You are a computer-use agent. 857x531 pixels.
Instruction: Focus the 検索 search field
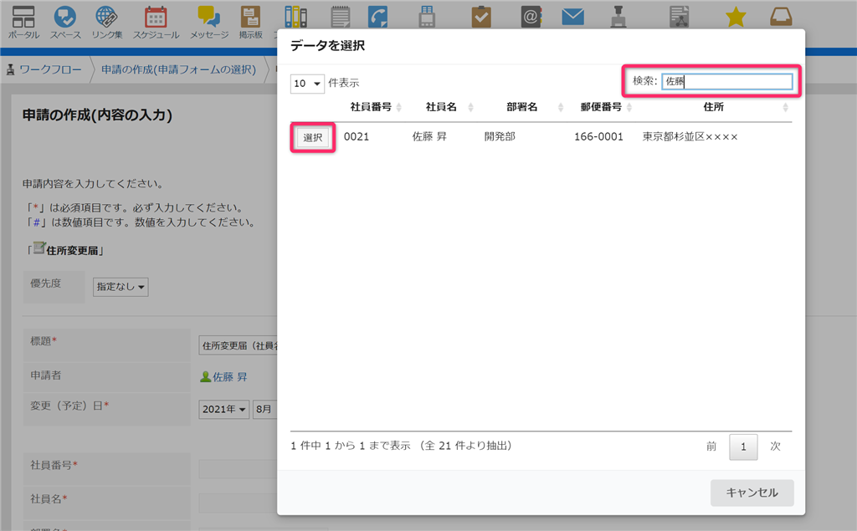point(727,82)
